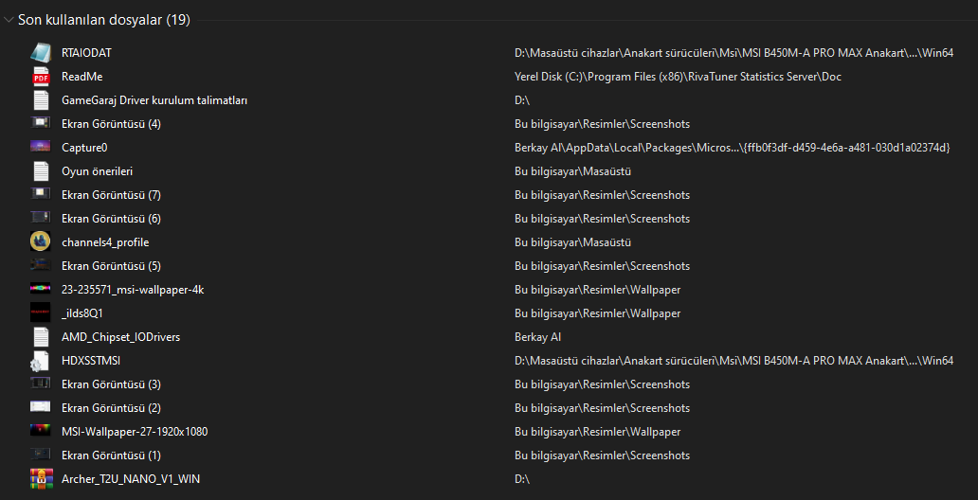Click the channels4_profile image icon
This screenshot has width=978, height=500.
pyautogui.click(x=41, y=242)
